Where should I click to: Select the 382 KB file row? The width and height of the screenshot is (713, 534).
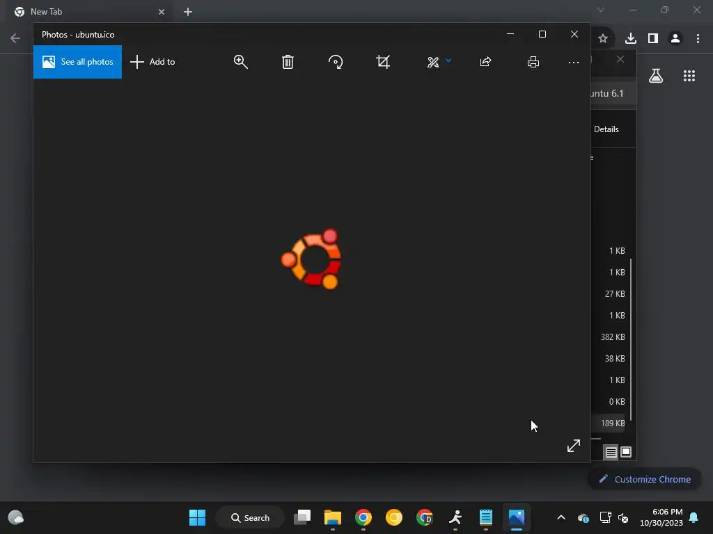[608, 337]
